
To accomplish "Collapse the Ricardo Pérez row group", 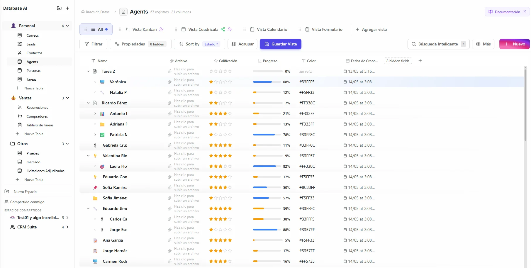I will (x=88, y=103).
